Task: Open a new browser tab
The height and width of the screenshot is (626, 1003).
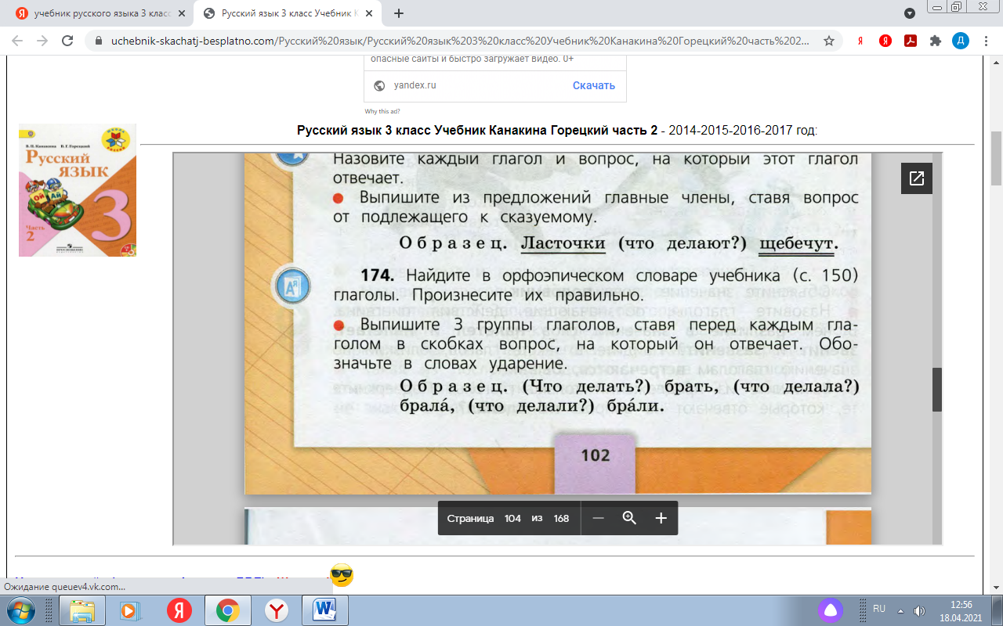Action: [x=399, y=13]
